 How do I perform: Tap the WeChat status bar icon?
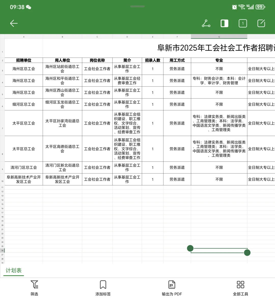(x=29, y=7)
